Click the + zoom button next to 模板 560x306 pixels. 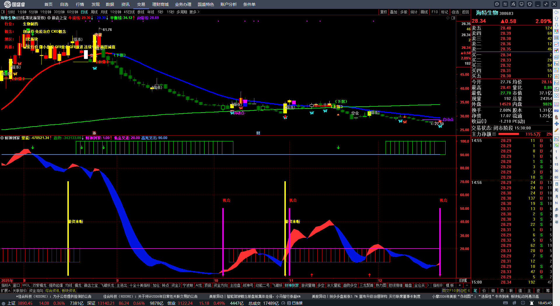[x=460, y=285]
